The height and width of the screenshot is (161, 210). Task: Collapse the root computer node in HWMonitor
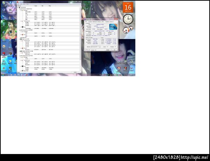(x=18, y=7)
